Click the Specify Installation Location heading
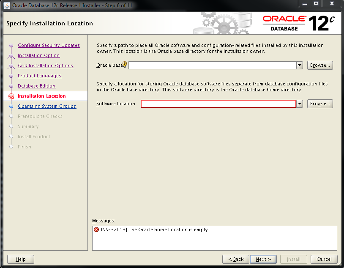Screen dimensions: 344x268 [49, 23]
